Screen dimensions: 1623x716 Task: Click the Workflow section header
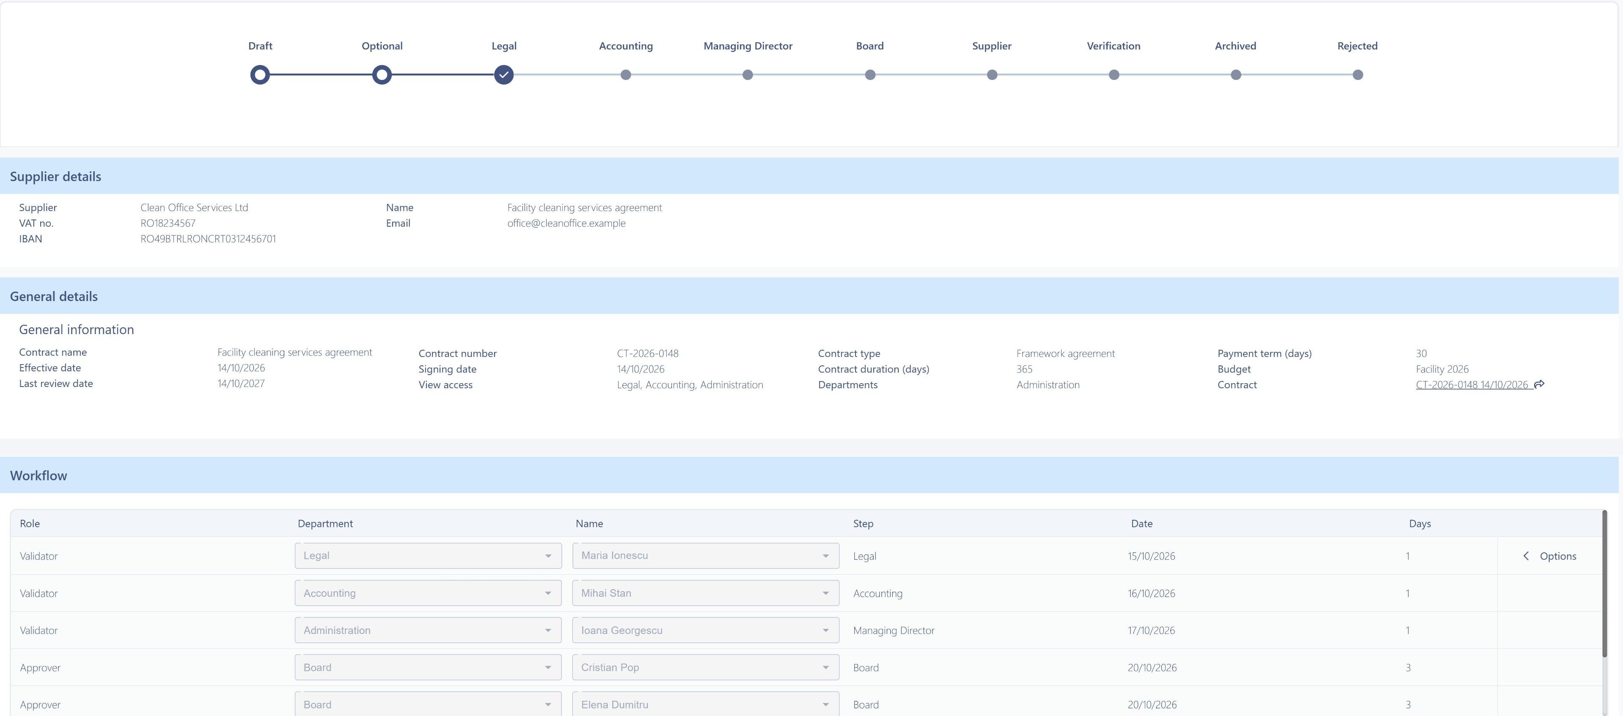click(809, 475)
